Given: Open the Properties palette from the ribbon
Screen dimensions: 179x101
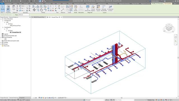Looking at the screenshot, I should [8, 10].
